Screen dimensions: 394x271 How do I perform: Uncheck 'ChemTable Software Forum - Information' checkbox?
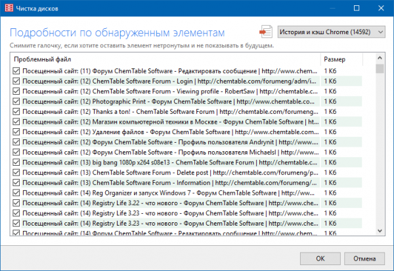coord(16,183)
